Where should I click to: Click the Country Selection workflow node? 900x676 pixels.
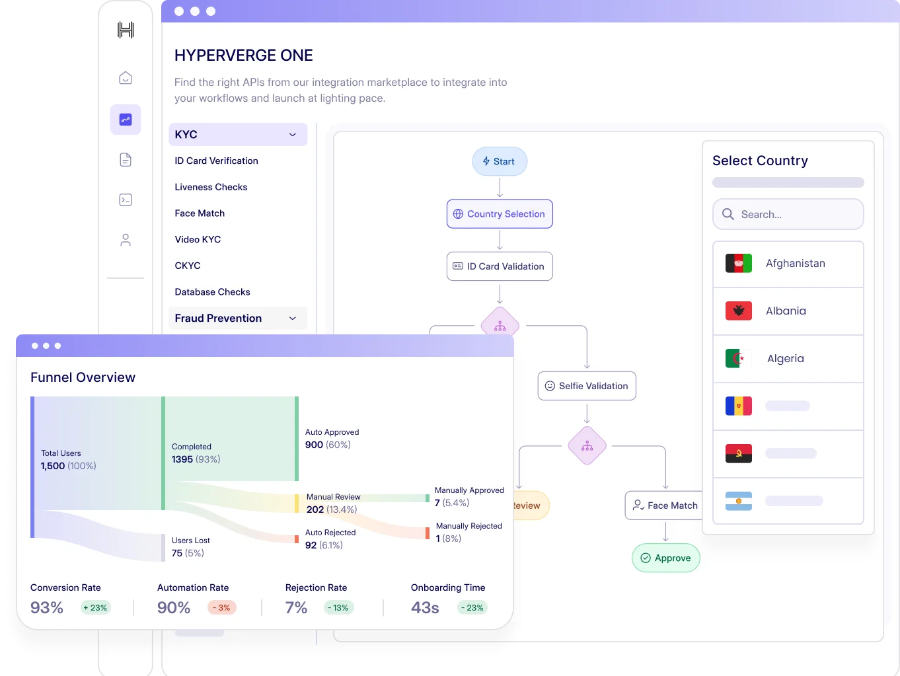(x=500, y=214)
